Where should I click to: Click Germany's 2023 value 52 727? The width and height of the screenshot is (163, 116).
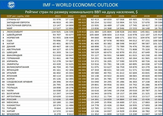[82, 58]
